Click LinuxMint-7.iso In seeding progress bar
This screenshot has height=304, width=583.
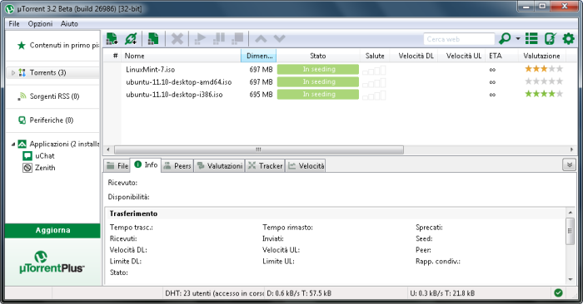(x=318, y=69)
